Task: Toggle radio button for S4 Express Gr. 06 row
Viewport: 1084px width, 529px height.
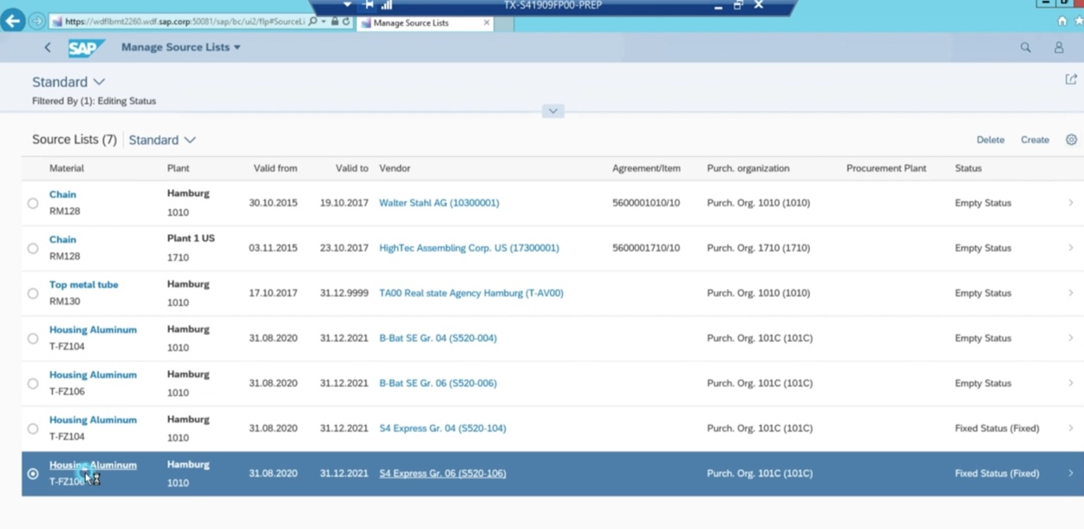Action: (33, 474)
